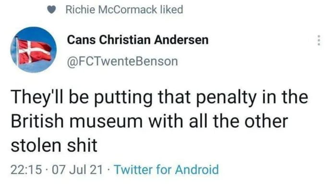Click the surname 'Andersen' in the display name
Image resolution: width=336 pixels, height=184 pixels.
tap(181, 40)
